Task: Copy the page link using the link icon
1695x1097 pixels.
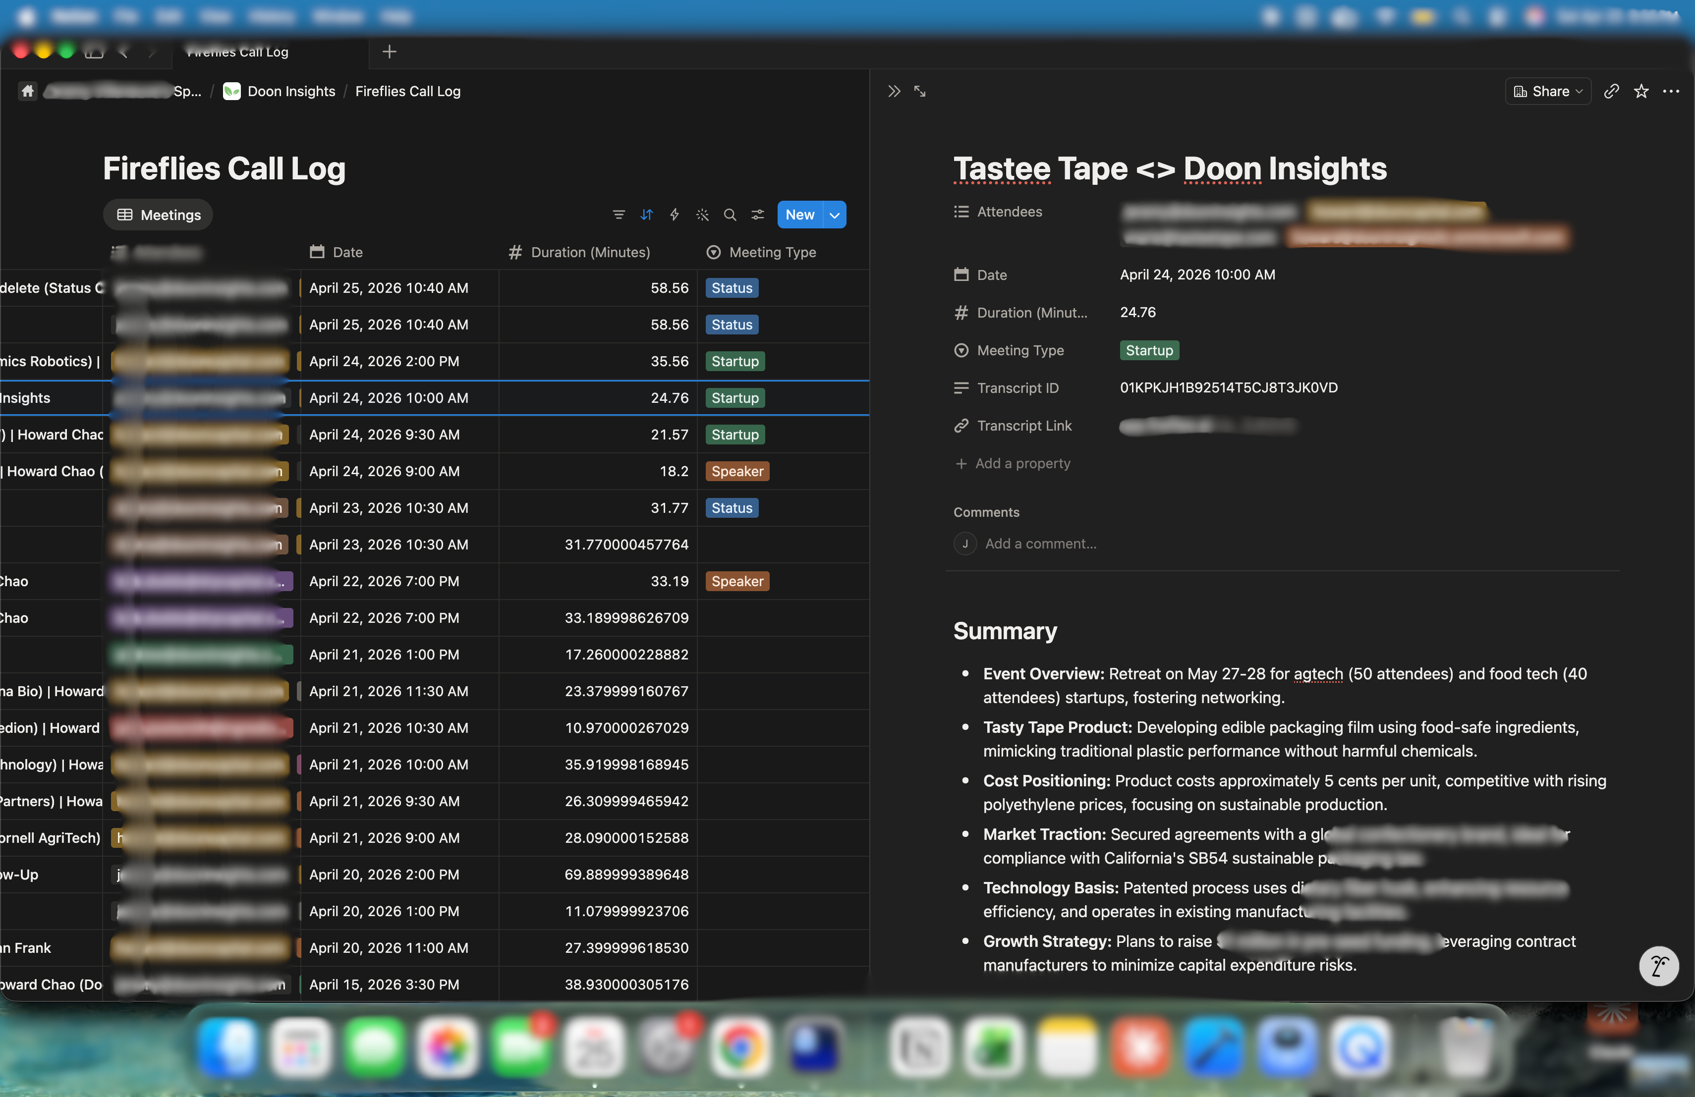Action: point(1612,91)
